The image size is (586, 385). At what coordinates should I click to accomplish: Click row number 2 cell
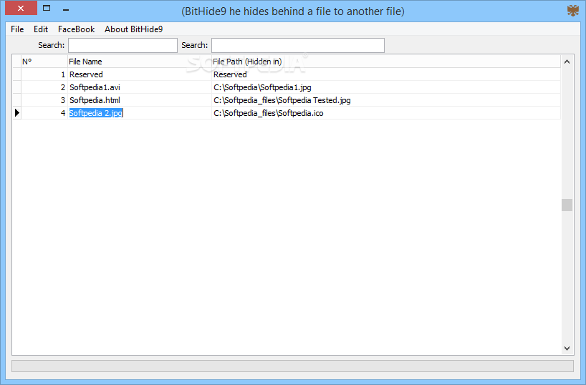point(44,87)
